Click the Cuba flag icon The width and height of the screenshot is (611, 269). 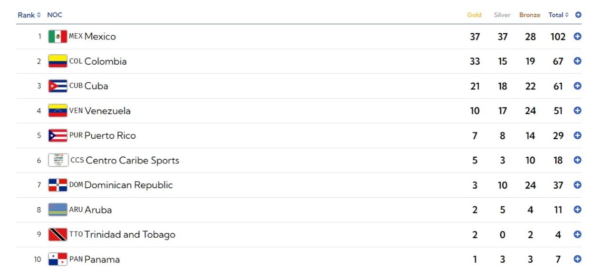click(58, 86)
